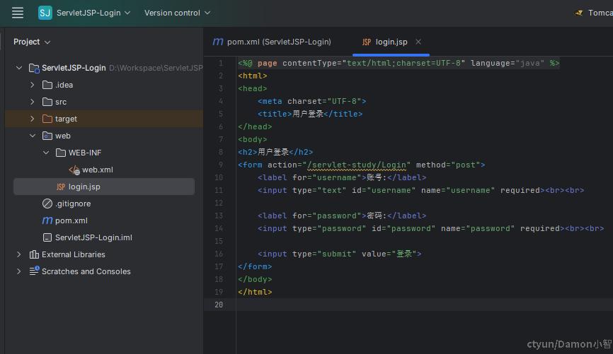Click the submit input line in editor
Screen dimensions: 613x354
(x=339, y=254)
